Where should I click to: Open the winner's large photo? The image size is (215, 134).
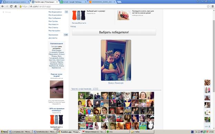pos(116,60)
